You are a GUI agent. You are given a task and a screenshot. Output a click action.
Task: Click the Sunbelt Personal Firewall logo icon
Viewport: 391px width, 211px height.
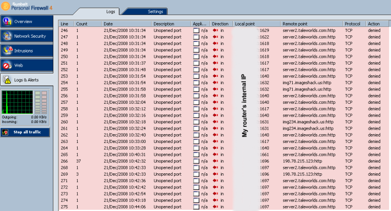tap(5, 6)
